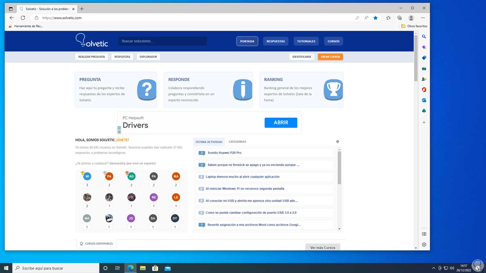Click the saved password key icon
This screenshot has width=486, height=273.
pos(357,18)
